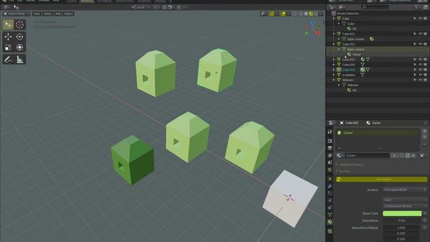The width and height of the screenshot is (430, 242).
Task: Select the 3D Cursor tool
Action: click(x=19, y=25)
